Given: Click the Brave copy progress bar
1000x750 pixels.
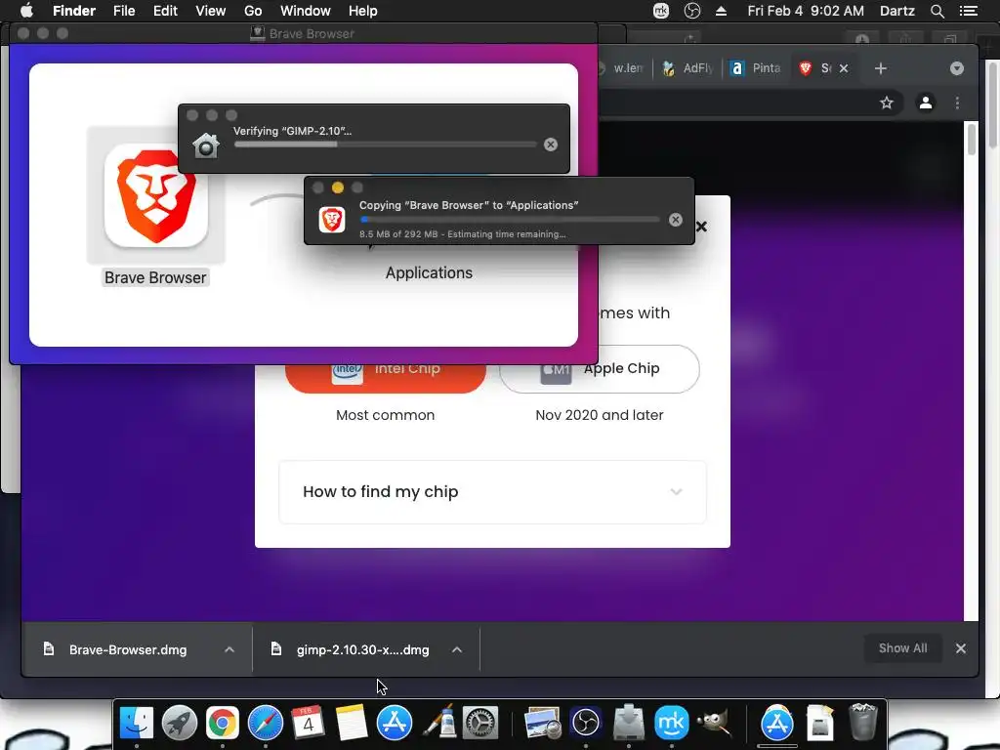Looking at the screenshot, I should tap(510, 220).
